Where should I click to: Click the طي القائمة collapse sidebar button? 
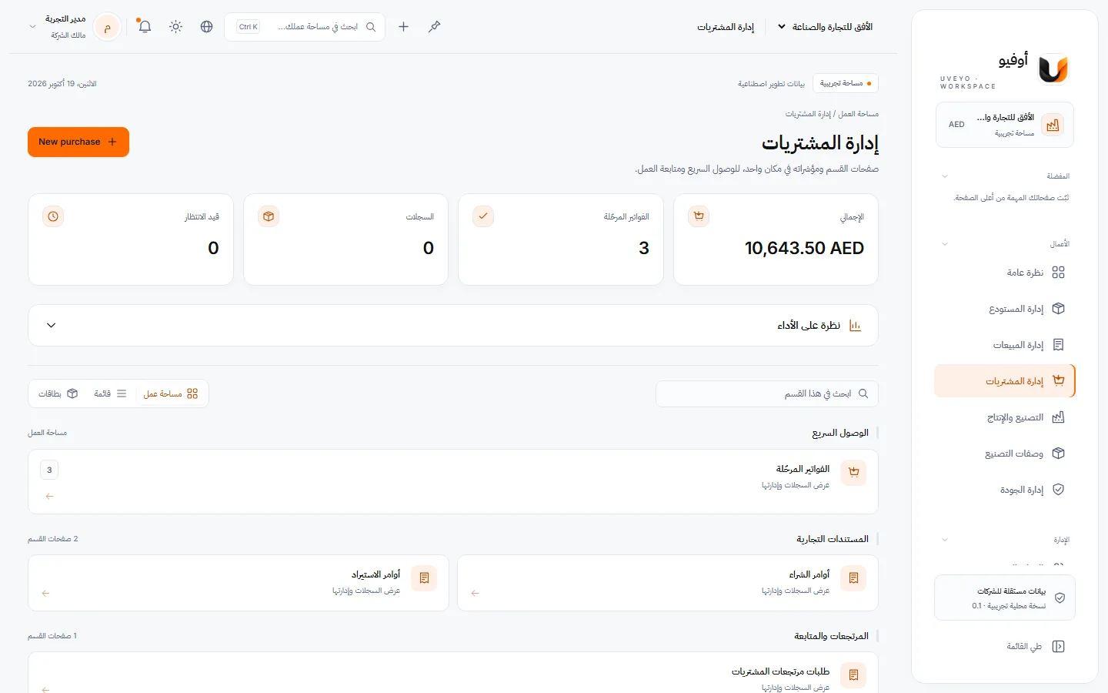(x=1005, y=646)
